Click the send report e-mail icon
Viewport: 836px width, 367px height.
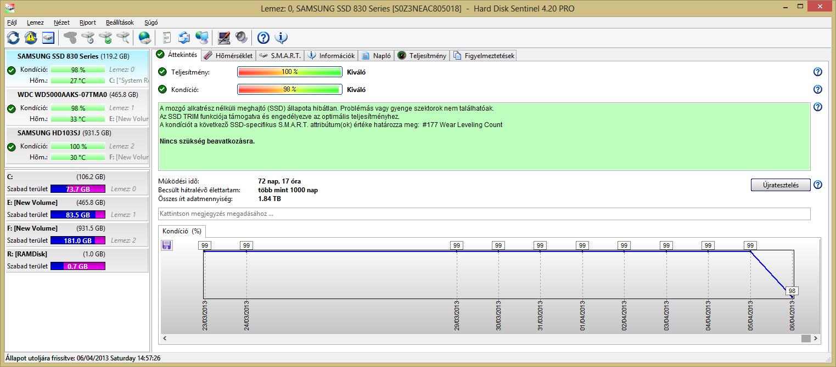184,37
